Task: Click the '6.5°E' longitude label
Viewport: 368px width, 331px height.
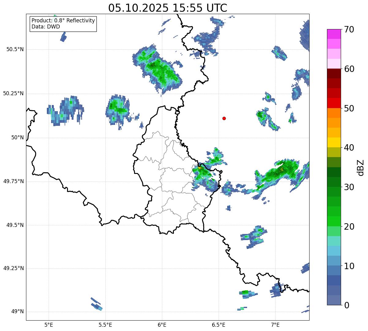Action: (x=219, y=325)
